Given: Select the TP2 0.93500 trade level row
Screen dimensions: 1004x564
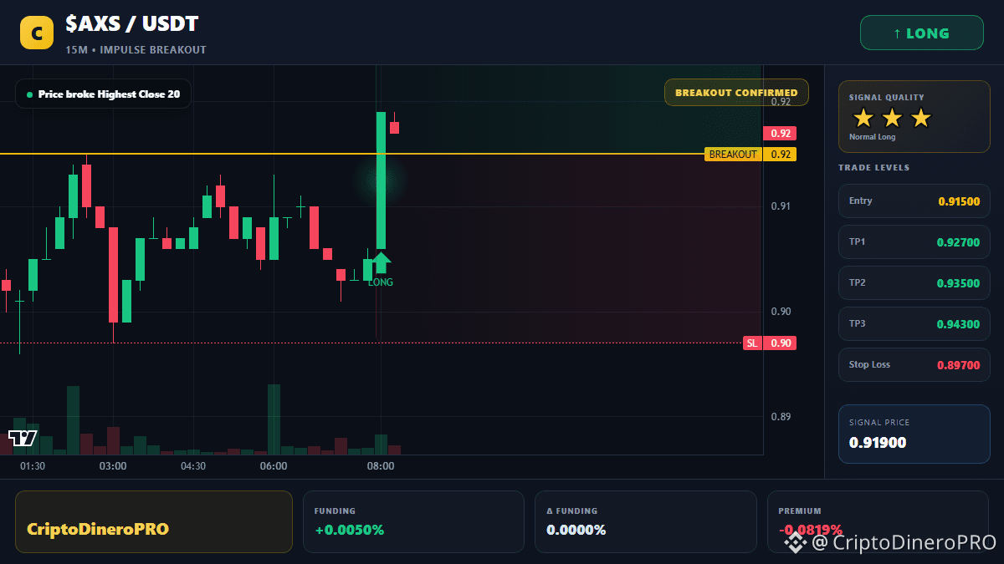Looking at the screenshot, I should (914, 283).
